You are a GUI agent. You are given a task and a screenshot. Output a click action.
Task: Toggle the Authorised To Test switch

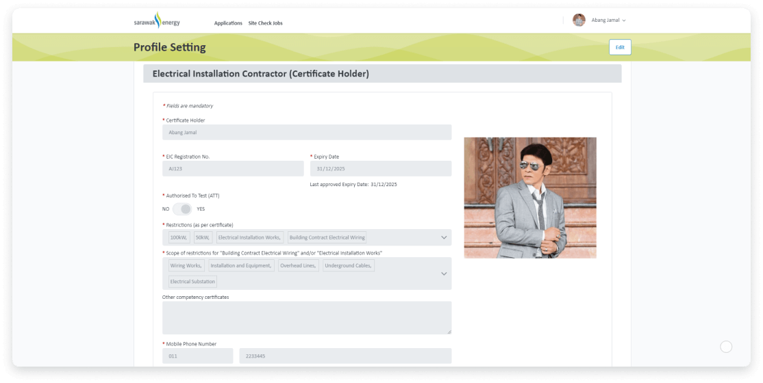(x=182, y=209)
